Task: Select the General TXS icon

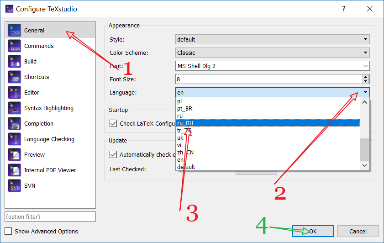Action: tap(15, 30)
